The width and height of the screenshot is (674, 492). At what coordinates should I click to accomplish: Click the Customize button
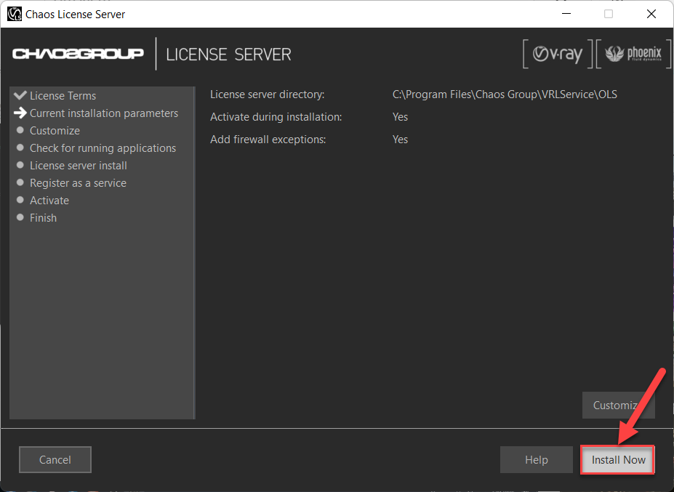point(619,406)
